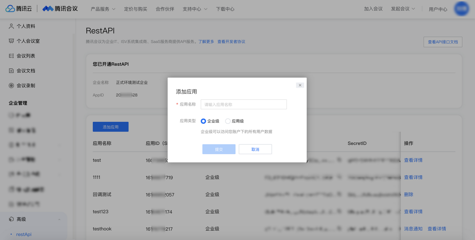The image size is (475, 240).
Task: Click the Tencent Cloud logo
Action: click(19, 9)
